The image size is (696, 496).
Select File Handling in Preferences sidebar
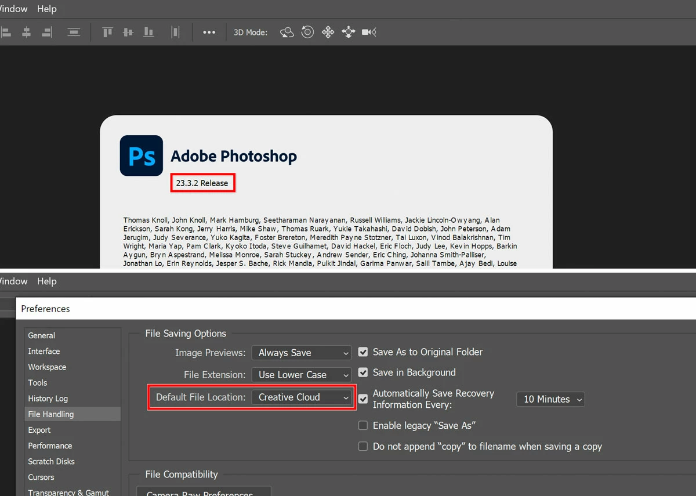coord(72,414)
